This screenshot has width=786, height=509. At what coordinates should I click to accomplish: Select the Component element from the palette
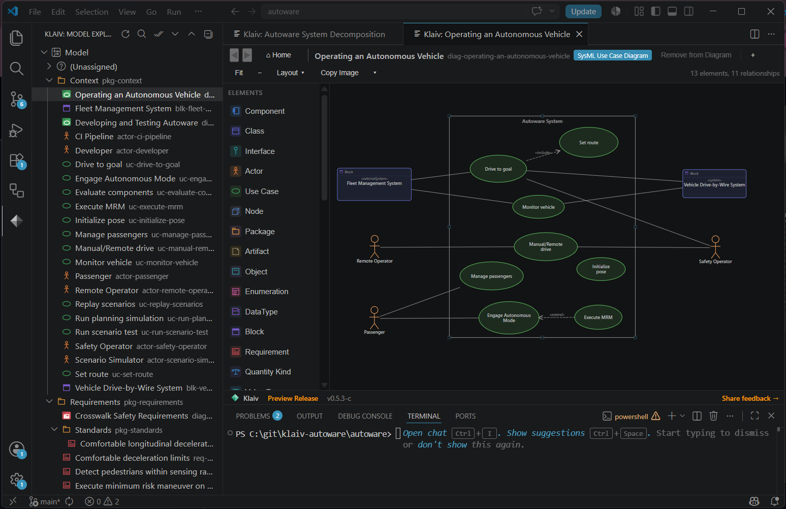coord(258,111)
